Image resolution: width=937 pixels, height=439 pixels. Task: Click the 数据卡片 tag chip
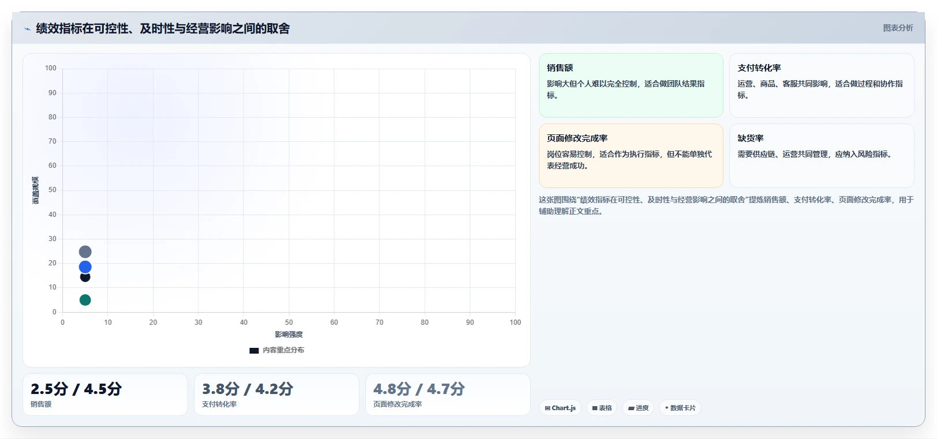coord(680,408)
